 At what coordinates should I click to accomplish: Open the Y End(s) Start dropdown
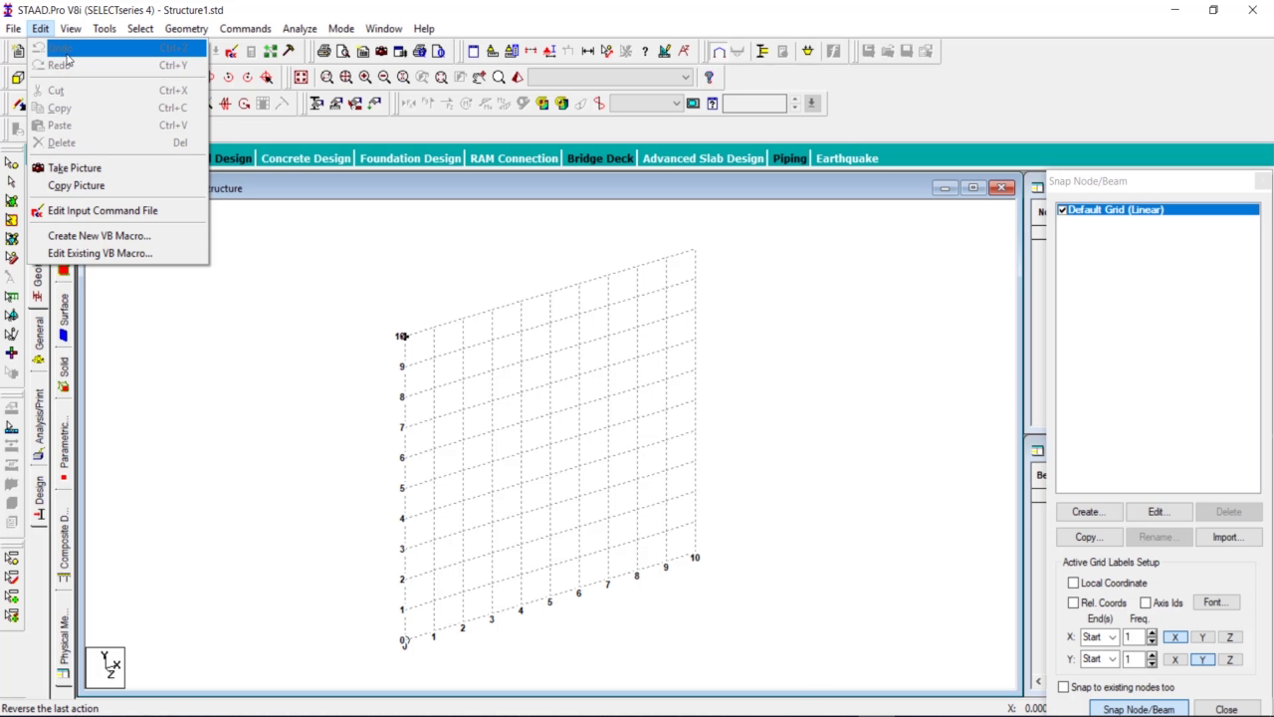pyautogui.click(x=1099, y=659)
